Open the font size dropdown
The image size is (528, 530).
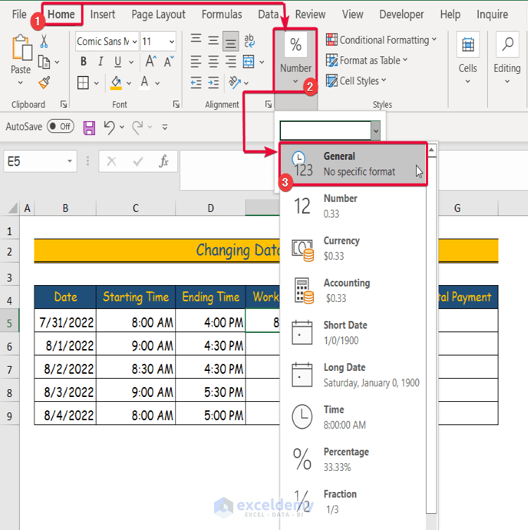(x=172, y=42)
